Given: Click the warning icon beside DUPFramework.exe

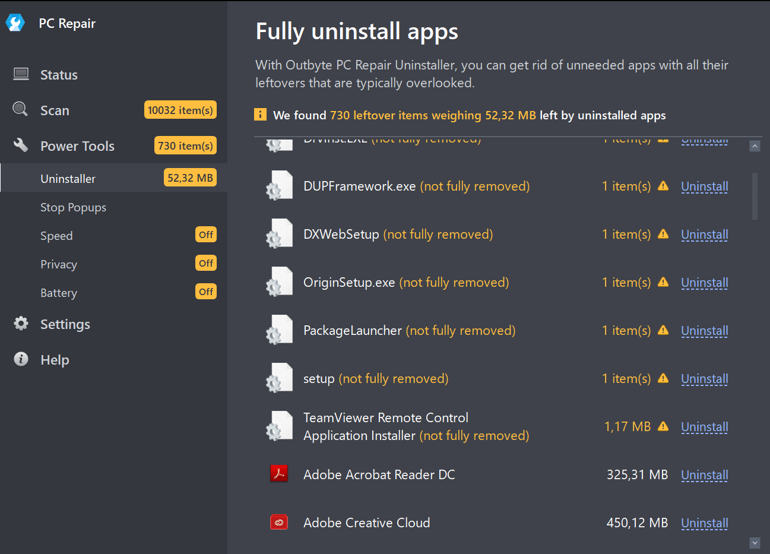Looking at the screenshot, I should [x=663, y=186].
